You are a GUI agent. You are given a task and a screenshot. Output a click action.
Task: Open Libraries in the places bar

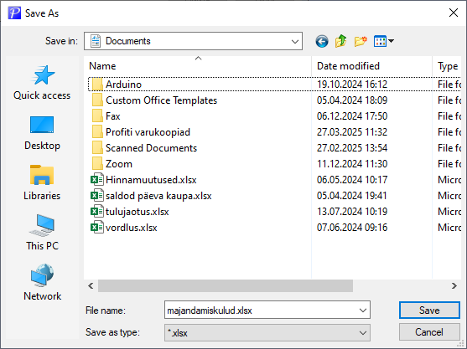click(42, 182)
